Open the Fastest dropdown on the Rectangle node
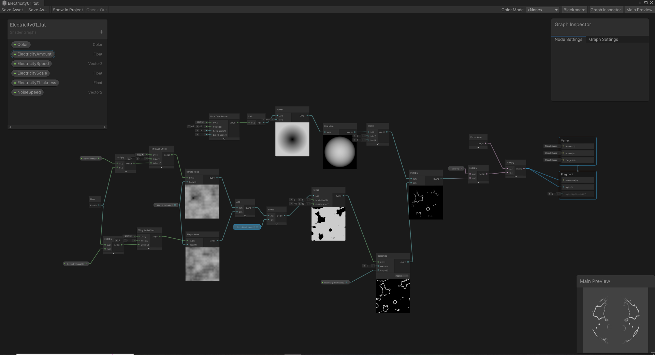Viewport: 655px width, 355px height. (x=402, y=276)
